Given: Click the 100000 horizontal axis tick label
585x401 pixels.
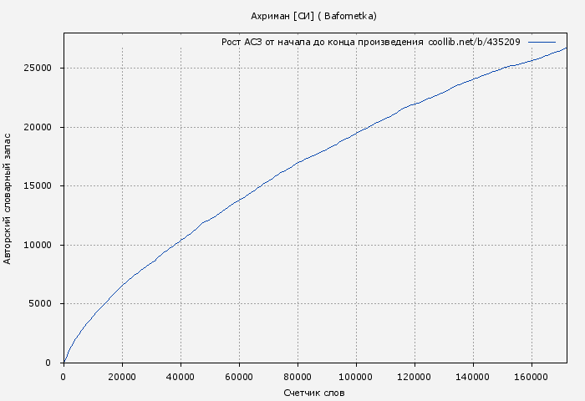Looking at the screenshot, I should [x=356, y=376].
